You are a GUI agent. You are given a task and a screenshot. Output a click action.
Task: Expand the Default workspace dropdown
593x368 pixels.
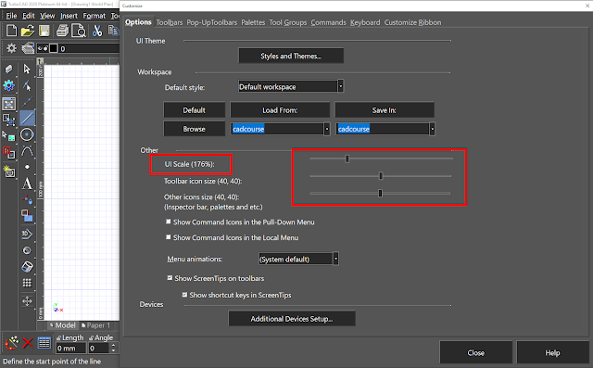(340, 86)
